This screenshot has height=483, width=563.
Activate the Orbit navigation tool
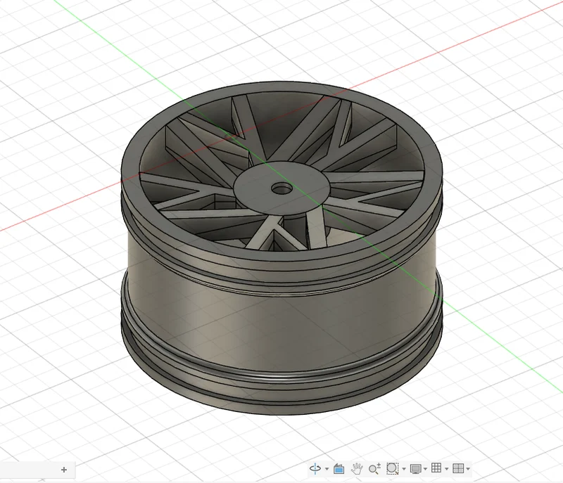[315, 468]
